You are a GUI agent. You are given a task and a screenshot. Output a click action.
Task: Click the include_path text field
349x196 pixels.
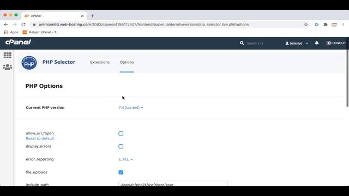coord(173,184)
